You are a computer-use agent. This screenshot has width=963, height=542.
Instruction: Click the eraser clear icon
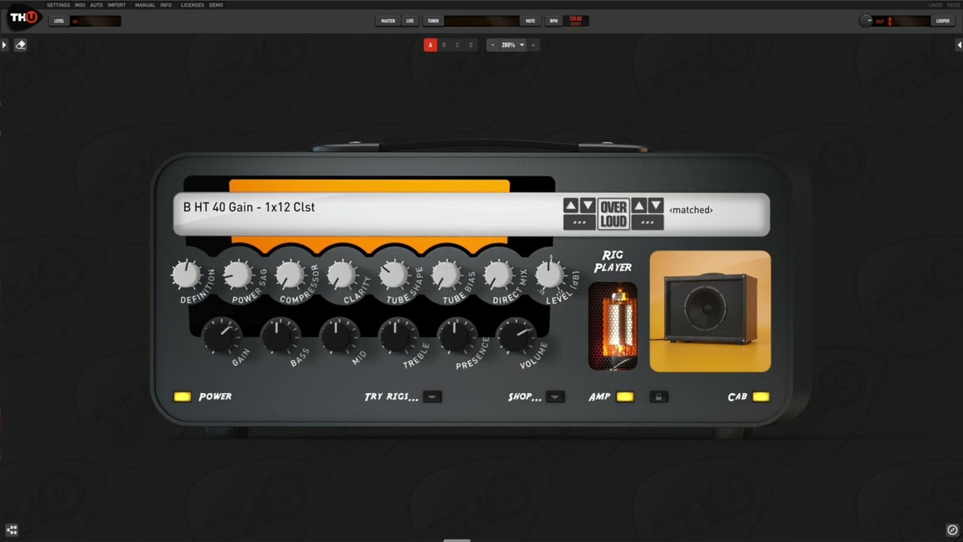click(x=20, y=45)
